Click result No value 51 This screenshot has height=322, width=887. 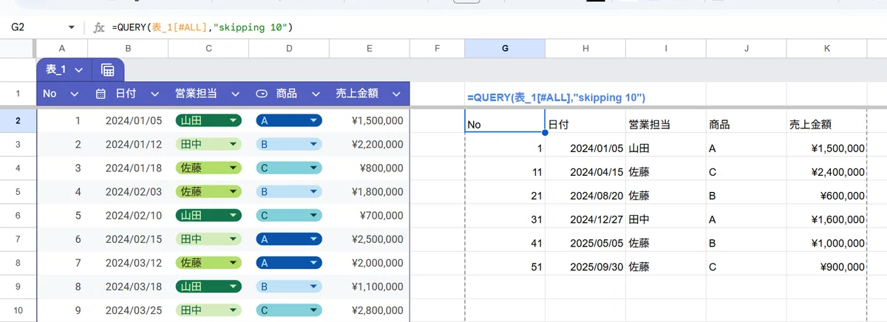(537, 267)
